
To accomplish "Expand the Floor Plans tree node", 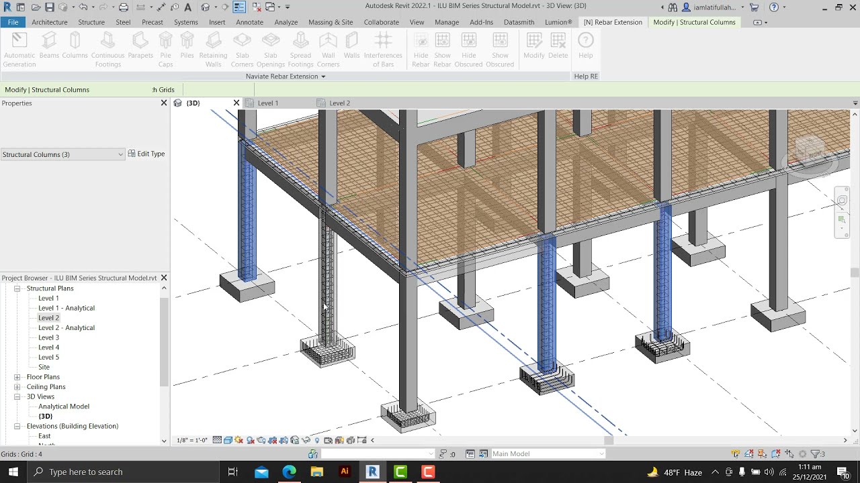I will 17,377.
